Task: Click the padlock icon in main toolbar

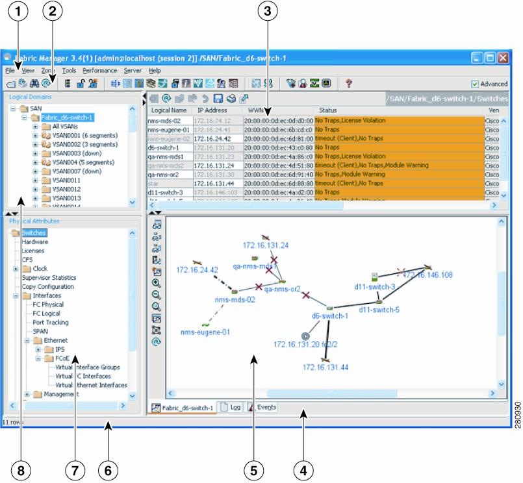Action: (x=81, y=83)
